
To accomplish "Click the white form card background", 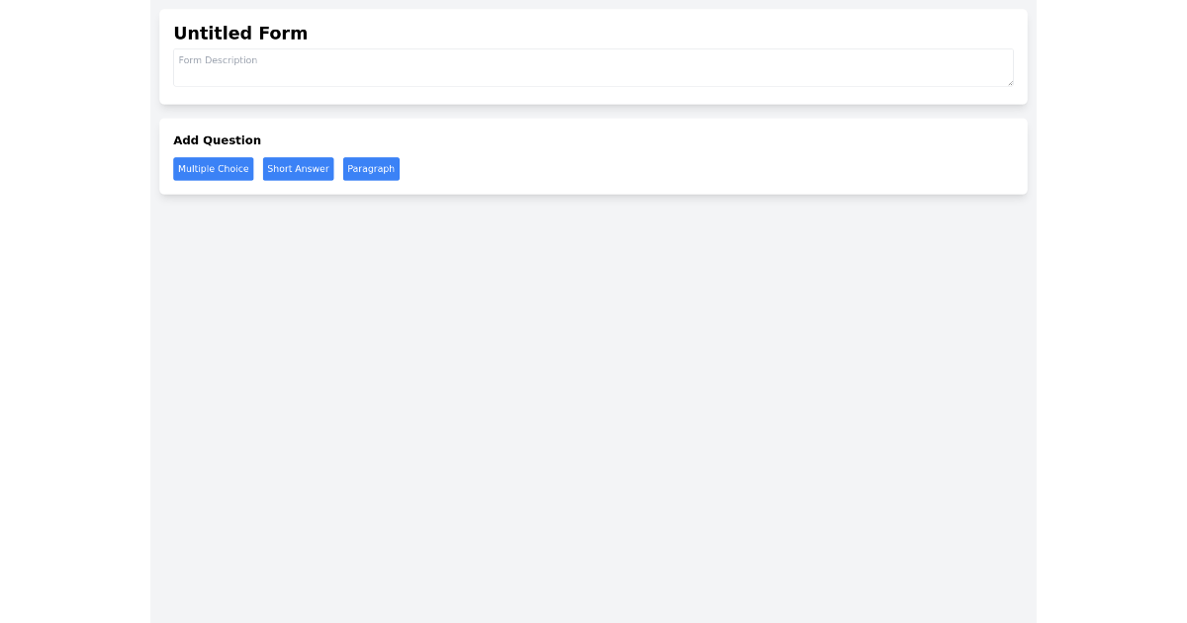I will (x=692, y=94).
